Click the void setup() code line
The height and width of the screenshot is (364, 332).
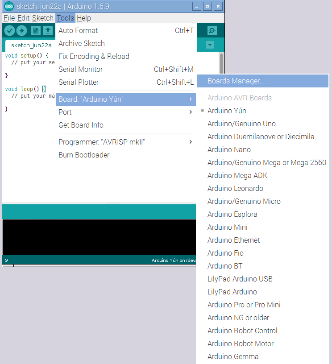(x=27, y=56)
